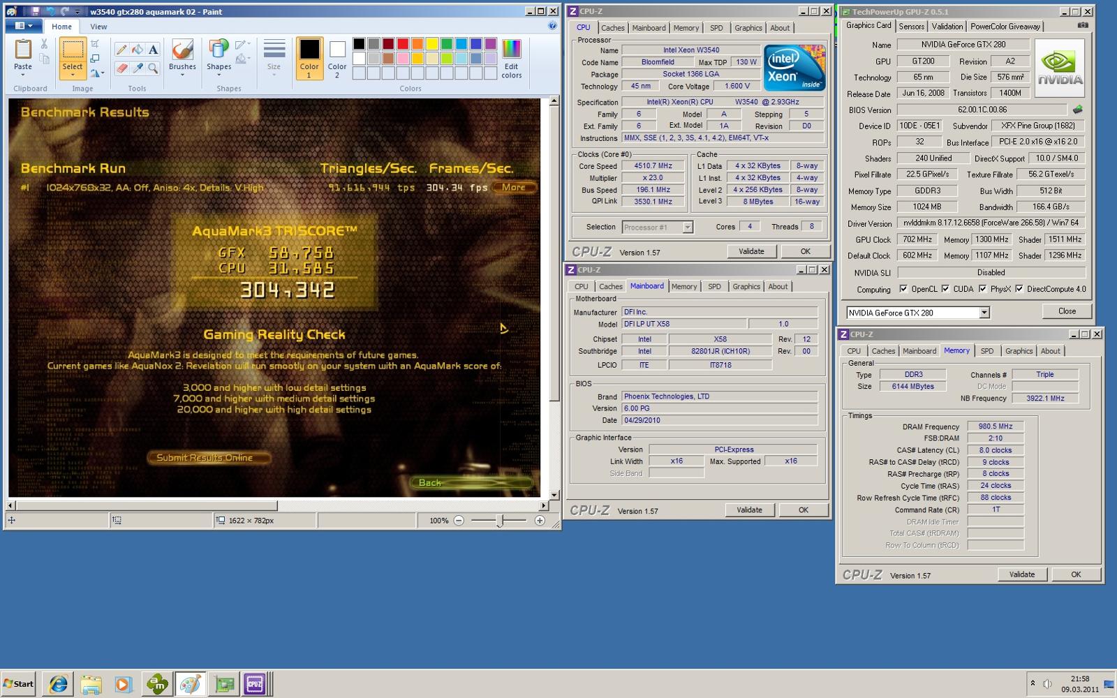Open Paint help via blue question icon

pyautogui.click(x=552, y=26)
